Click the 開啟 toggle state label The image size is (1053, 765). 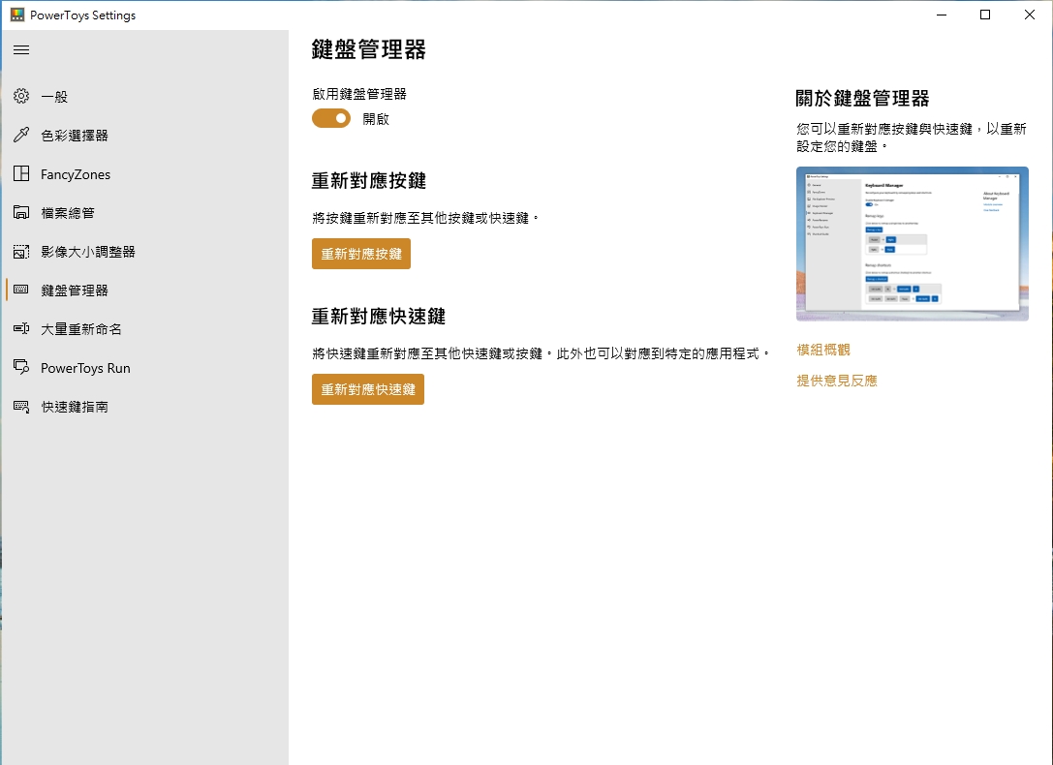(376, 119)
